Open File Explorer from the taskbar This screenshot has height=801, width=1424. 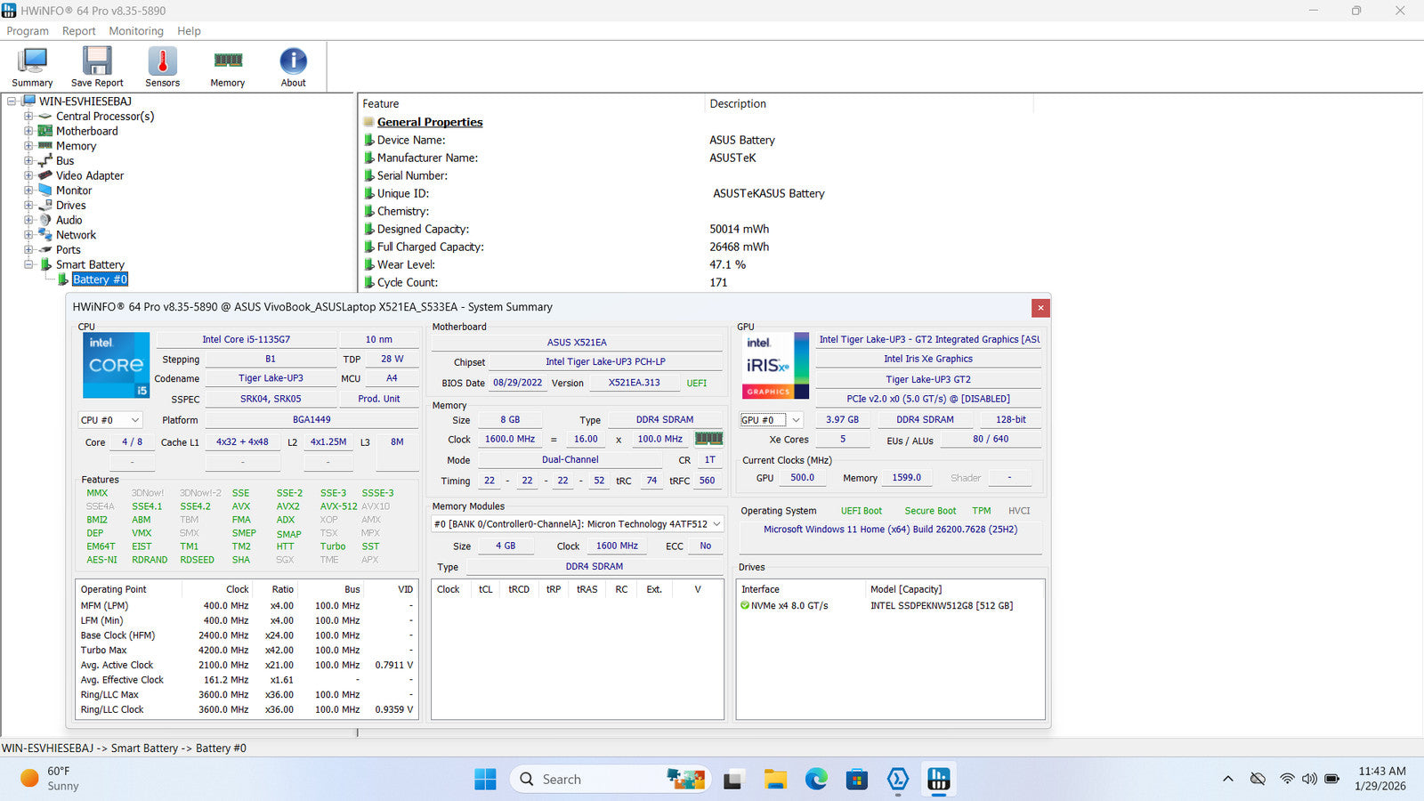pos(775,780)
